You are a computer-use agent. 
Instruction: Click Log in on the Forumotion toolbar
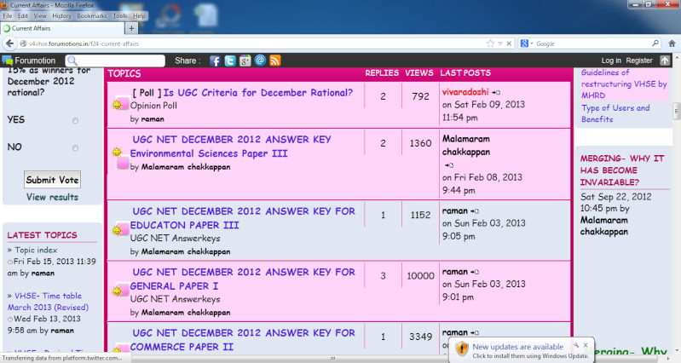click(611, 60)
